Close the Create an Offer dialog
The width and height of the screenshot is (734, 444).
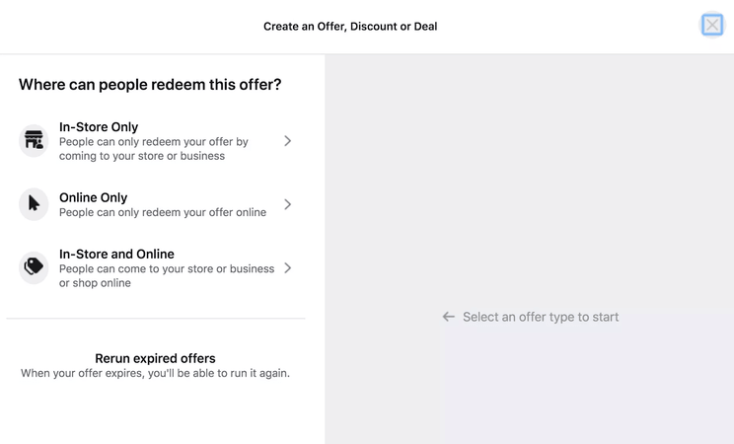(x=712, y=25)
